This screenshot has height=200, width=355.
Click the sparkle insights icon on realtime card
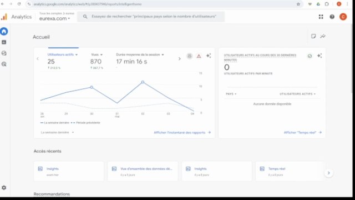tap(319, 56)
